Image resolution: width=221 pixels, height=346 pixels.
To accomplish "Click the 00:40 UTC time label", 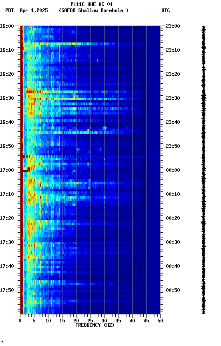I will [173, 266].
